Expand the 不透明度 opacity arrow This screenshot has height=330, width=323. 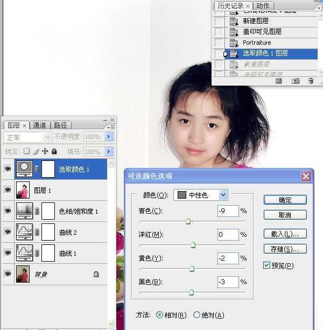[x=109, y=137]
